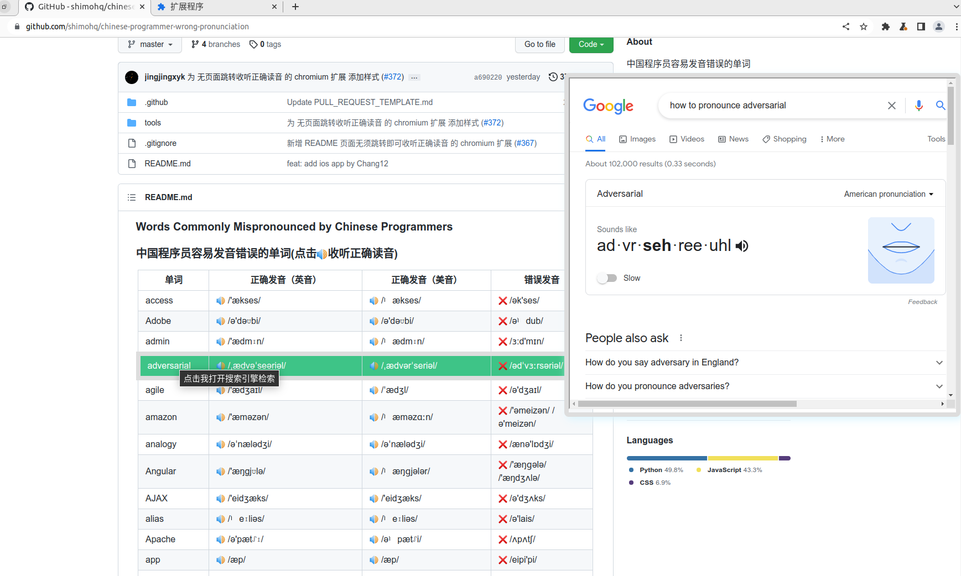This screenshot has height=576, width=961.
Task: Open pull request #372 in commit header
Action: point(393,77)
